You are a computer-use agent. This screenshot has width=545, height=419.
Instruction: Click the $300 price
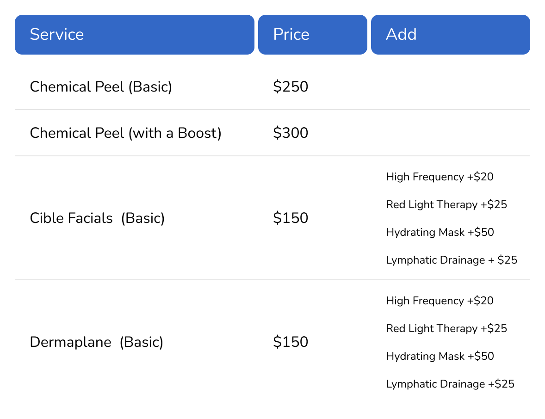point(291,133)
